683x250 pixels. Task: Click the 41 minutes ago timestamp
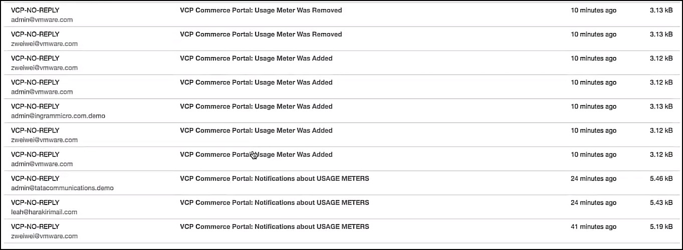(593, 226)
